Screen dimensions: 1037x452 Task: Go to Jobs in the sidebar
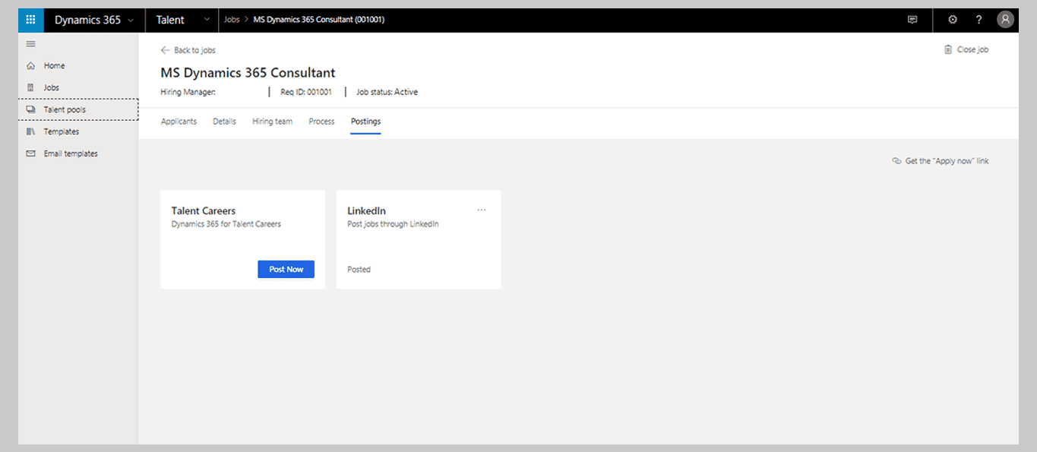click(52, 87)
